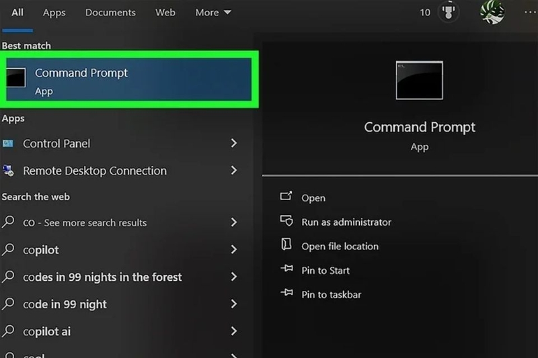Open the Command Prompt best match result
The height and width of the screenshot is (358, 538).
129,79
